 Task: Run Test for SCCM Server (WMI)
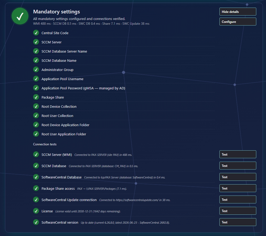(238, 154)
